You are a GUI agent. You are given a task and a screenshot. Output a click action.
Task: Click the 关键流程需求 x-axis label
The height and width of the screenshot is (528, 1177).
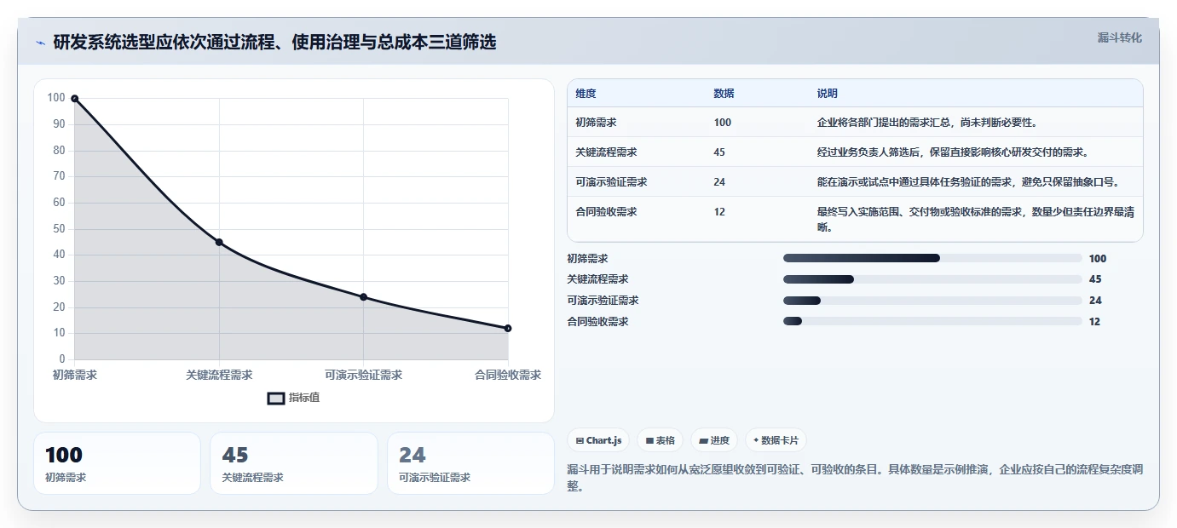point(219,375)
